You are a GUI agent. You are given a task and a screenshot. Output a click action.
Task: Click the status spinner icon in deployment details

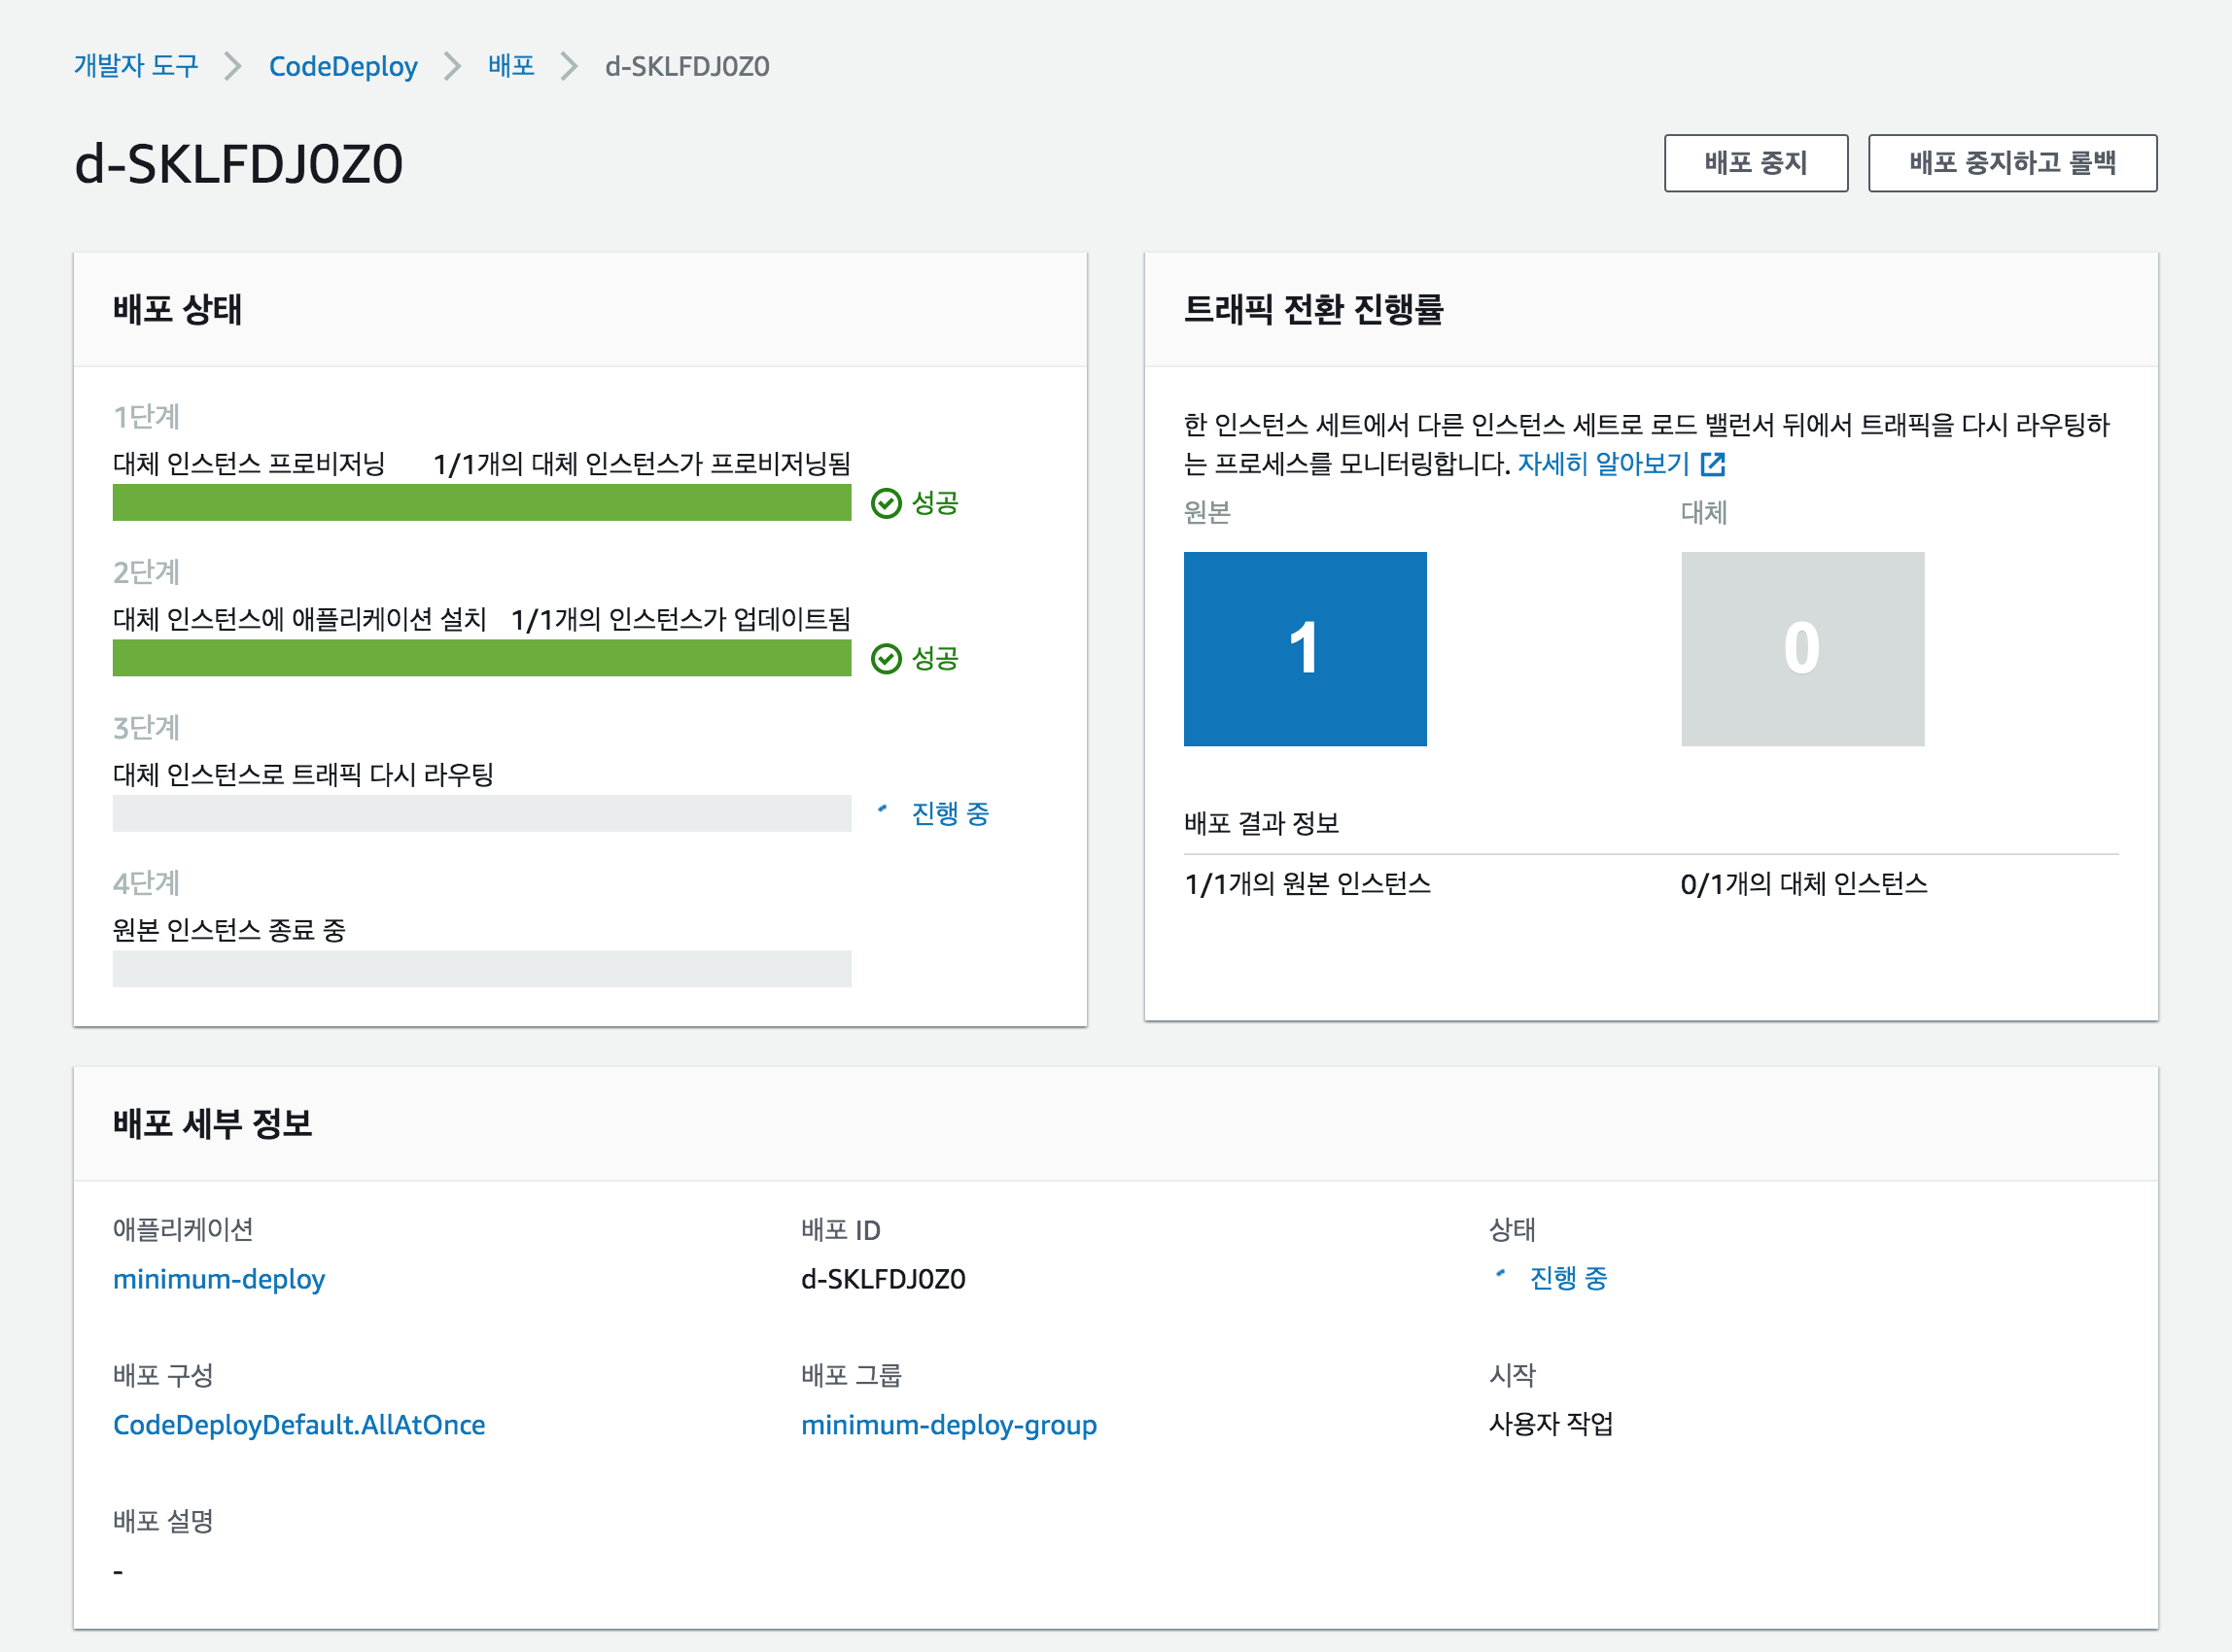click(x=1500, y=1274)
